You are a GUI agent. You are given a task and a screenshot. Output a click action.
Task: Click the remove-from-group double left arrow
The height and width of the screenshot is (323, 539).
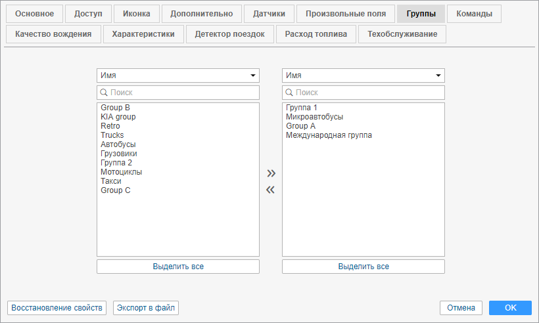pyautogui.click(x=270, y=190)
